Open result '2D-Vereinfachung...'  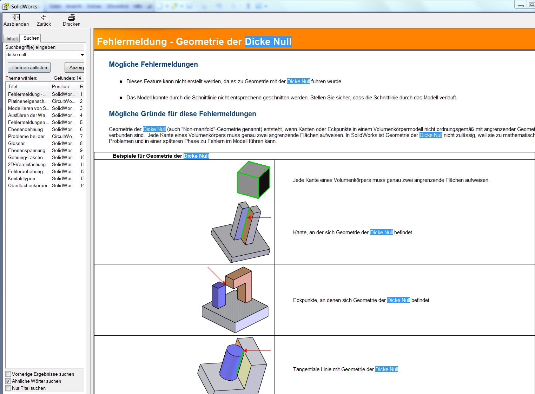[x=45, y=164]
